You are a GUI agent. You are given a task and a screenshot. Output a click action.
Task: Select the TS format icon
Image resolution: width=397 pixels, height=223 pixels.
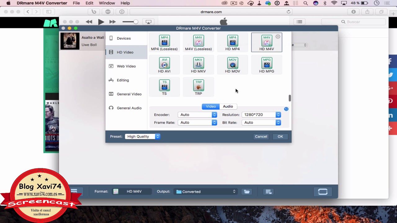tap(164, 87)
